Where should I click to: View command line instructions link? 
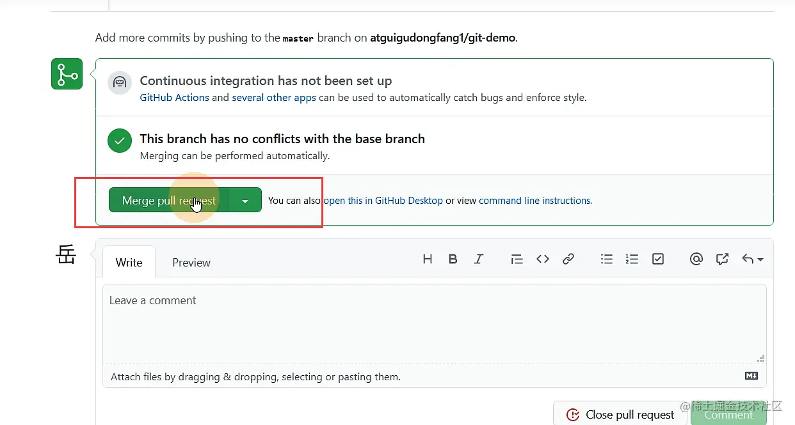click(x=535, y=200)
